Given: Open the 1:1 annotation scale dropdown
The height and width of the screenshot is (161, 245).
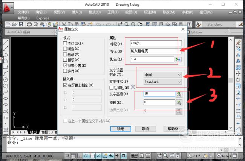Looking at the screenshot, I should point(194,156).
